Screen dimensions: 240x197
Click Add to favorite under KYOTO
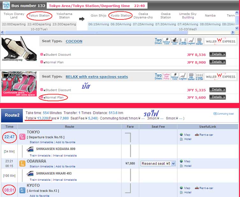(40, 196)
